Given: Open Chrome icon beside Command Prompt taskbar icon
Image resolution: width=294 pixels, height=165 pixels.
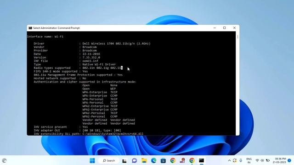Looking at the screenshot, I should 192,160.
